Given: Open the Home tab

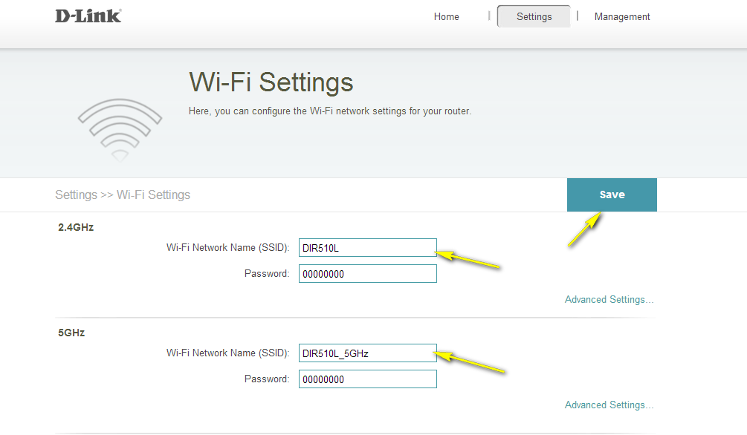Looking at the screenshot, I should (x=447, y=17).
